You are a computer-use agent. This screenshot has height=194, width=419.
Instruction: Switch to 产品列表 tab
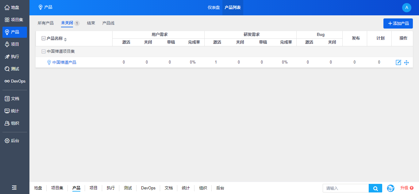233,7
